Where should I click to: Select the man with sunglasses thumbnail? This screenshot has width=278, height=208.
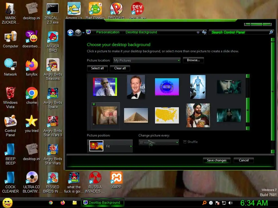pos(105,87)
